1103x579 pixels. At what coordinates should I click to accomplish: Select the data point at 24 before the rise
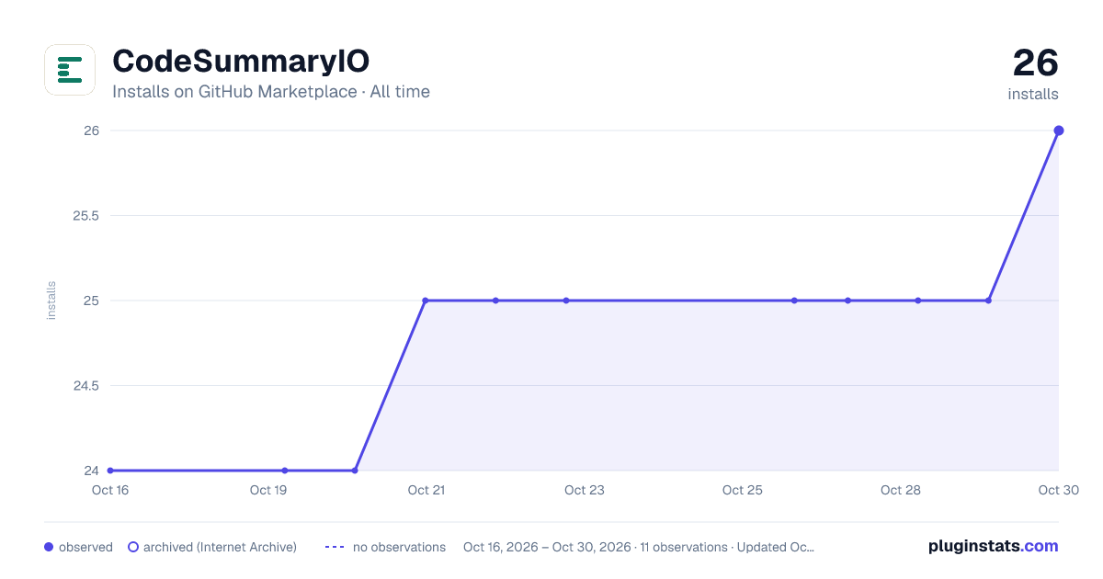point(355,471)
